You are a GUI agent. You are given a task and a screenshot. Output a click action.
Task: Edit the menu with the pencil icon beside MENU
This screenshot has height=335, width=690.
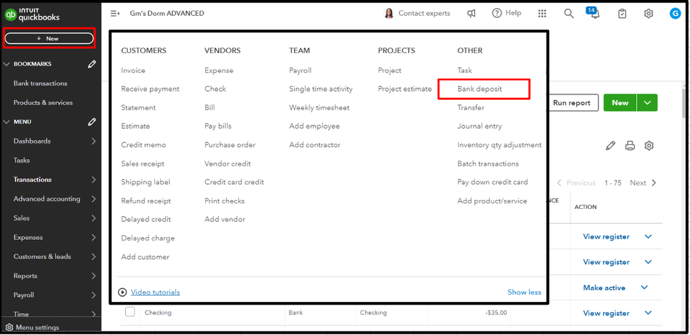tap(92, 121)
